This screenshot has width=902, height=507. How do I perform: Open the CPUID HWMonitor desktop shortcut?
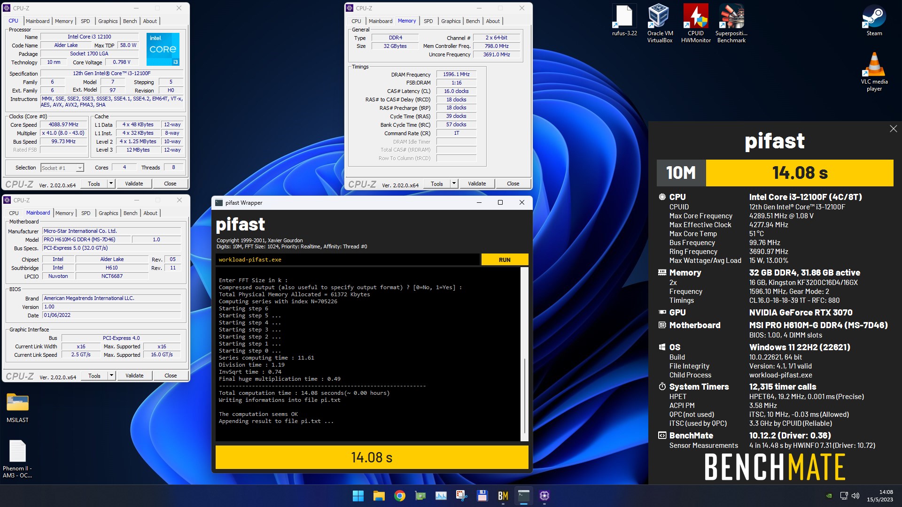[x=696, y=23]
